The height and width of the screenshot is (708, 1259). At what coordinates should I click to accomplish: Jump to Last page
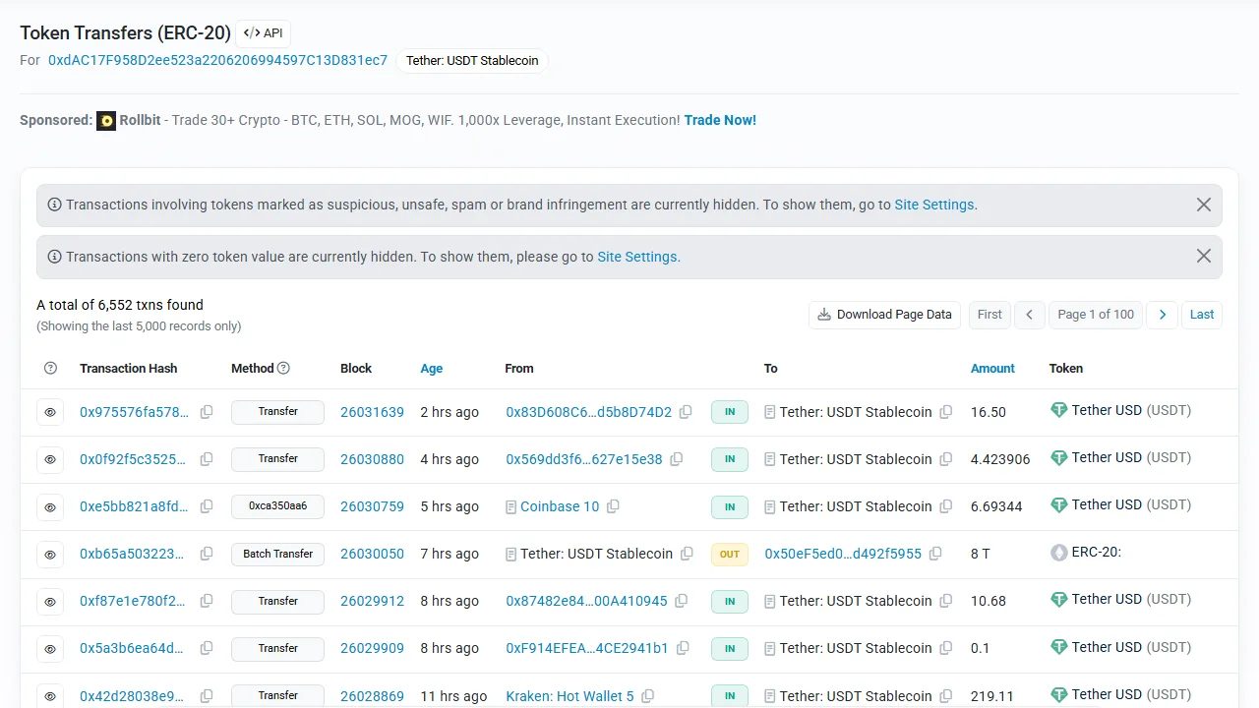pos(1202,315)
